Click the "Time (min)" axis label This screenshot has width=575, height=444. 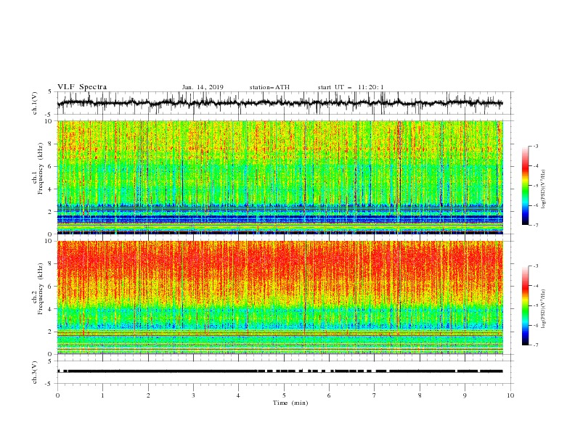tap(290, 403)
